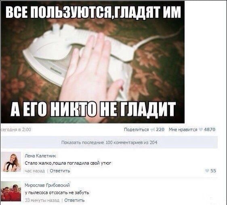Click the 33 минуты назад timestamp

click(x=42, y=201)
